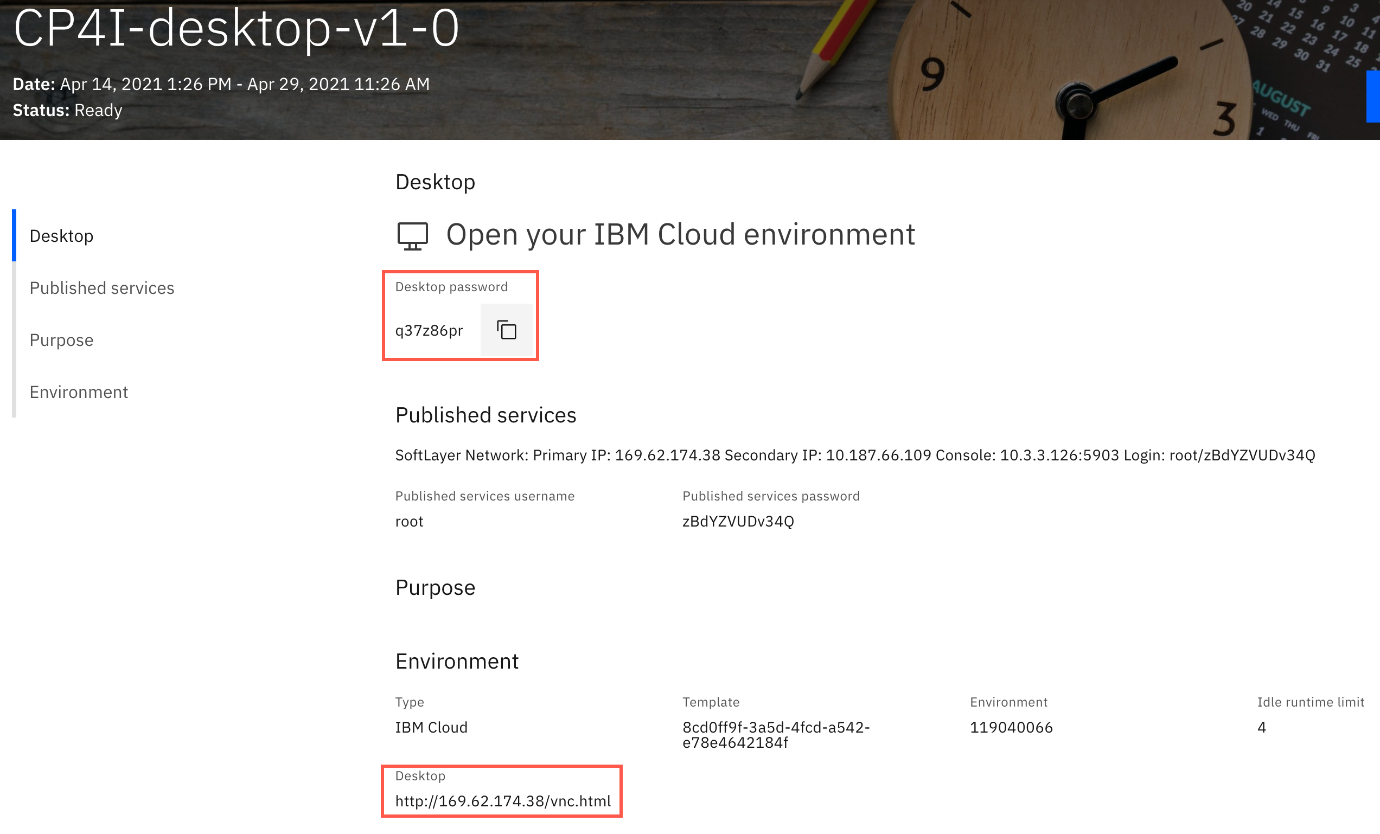Click the Type field label
The height and width of the screenshot is (834, 1380).
point(410,702)
